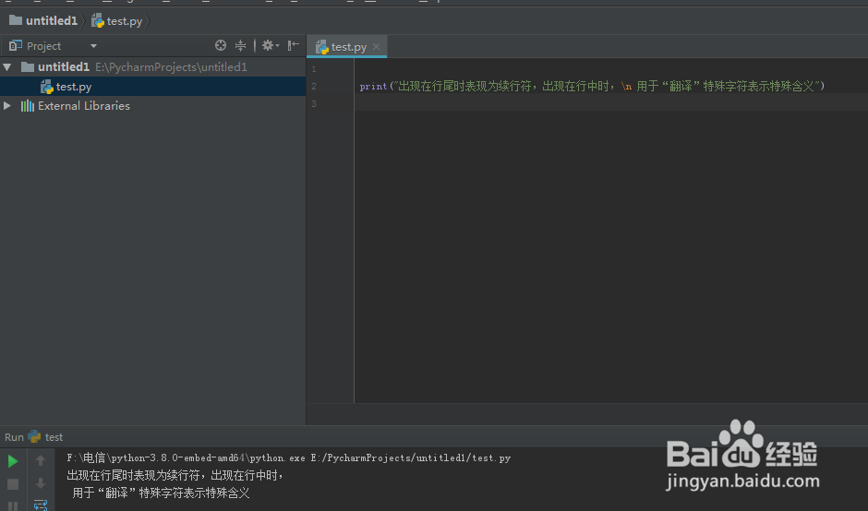868x511 pixels.
Task: Close the test.py editor tab
Action: [377, 46]
